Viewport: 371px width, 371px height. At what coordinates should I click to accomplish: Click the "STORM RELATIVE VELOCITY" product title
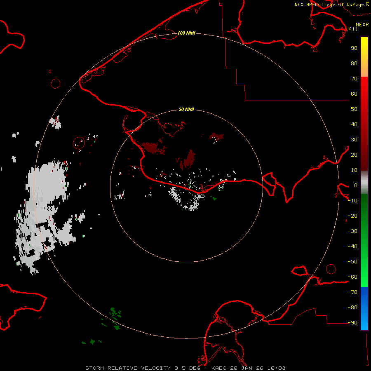click(128, 368)
